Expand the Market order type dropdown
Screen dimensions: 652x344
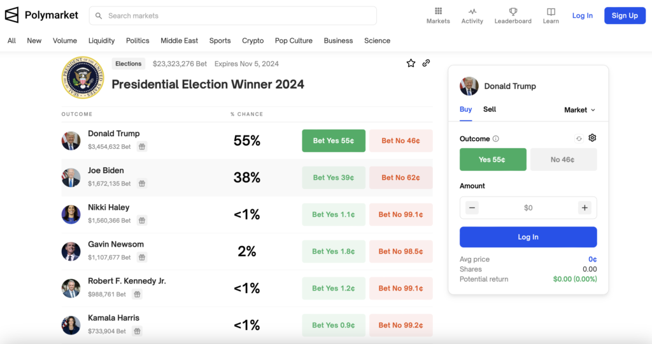pos(579,110)
